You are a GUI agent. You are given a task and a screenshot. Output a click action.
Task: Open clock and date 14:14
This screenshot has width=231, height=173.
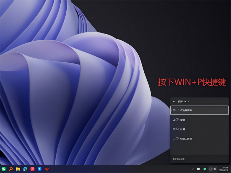coord(223,169)
